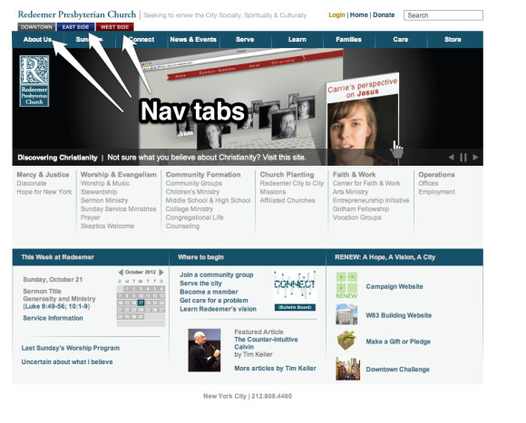Click in the Search field
Screen dimensions: 526x423
click(x=443, y=15)
